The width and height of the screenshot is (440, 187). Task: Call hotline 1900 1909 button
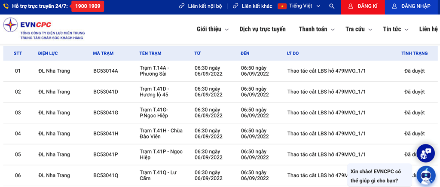tap(88, 6)
